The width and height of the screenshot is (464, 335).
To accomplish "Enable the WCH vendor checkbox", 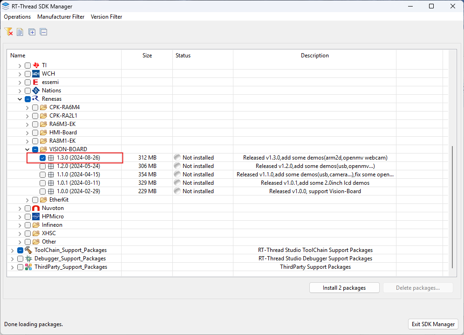I will [x=27, y=73].
